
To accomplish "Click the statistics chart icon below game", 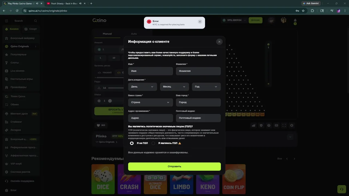I will pyautogui.click(x=254, y=125).
